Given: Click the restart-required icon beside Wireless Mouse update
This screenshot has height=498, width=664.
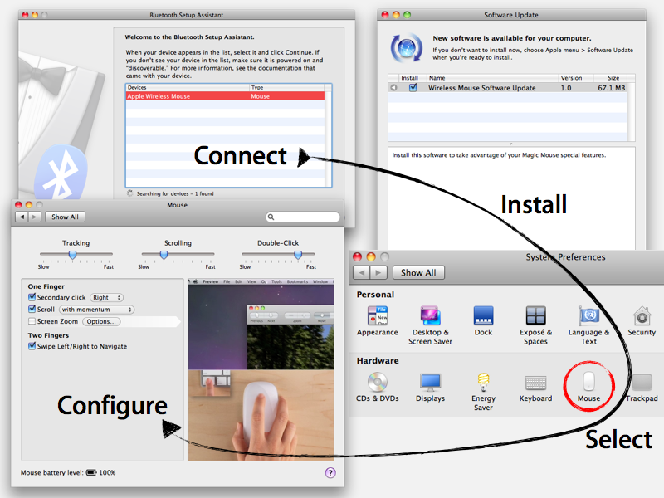Looking at the screenshot, I should [393, 88].
